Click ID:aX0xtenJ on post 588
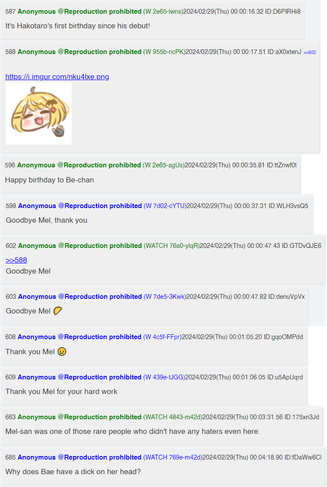 285,52
